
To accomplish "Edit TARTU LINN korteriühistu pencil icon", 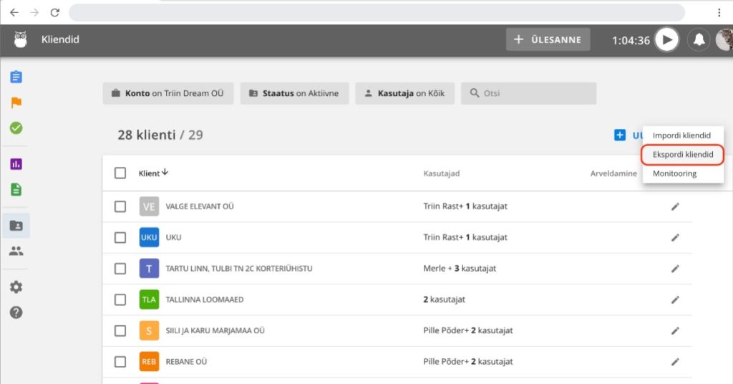I will coord(675,269).
